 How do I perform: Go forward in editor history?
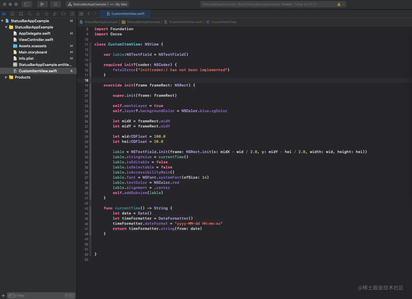point(95,14)
